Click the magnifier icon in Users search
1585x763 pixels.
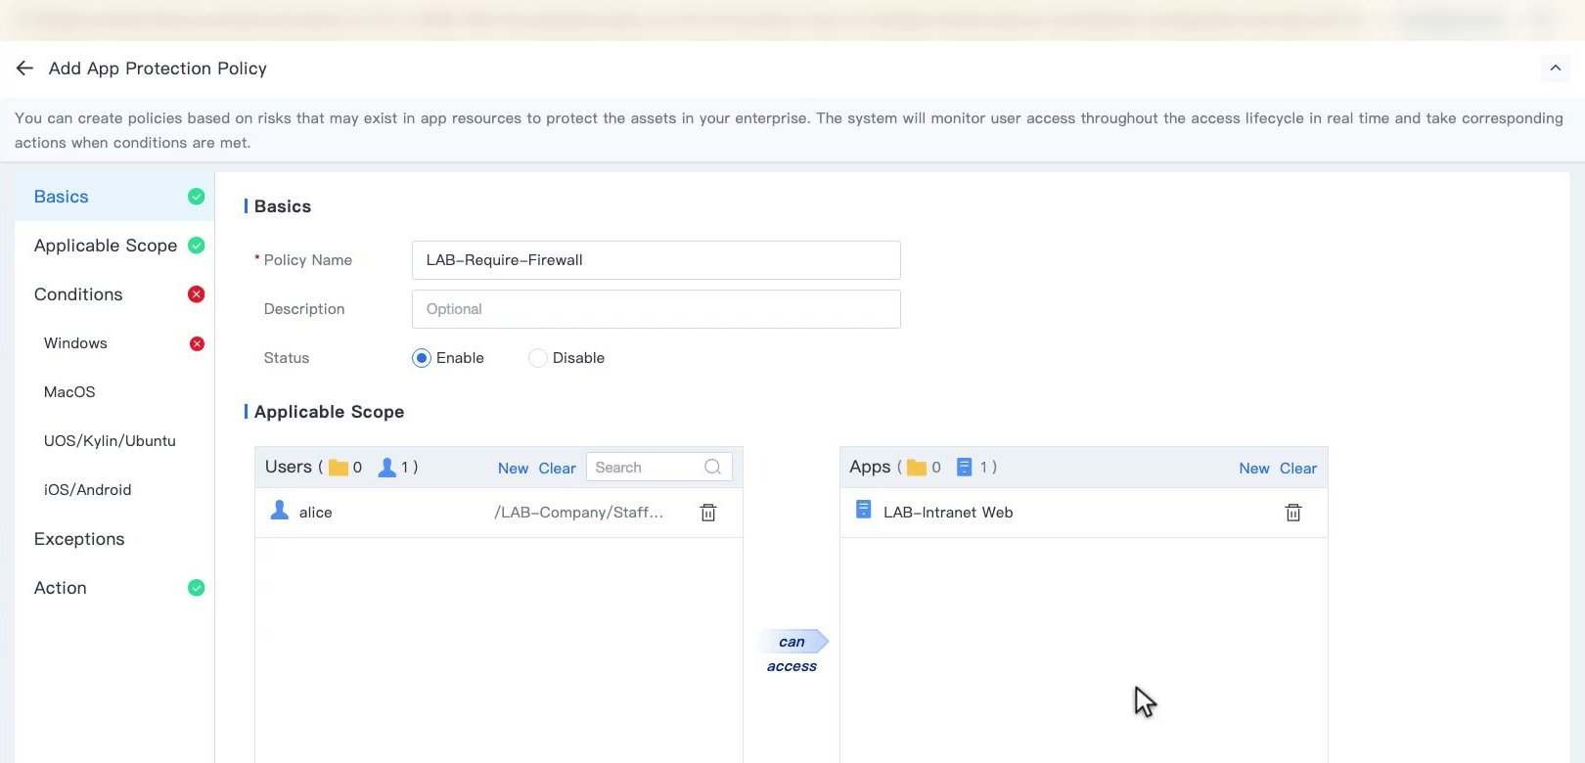click(x=712, y=468)
